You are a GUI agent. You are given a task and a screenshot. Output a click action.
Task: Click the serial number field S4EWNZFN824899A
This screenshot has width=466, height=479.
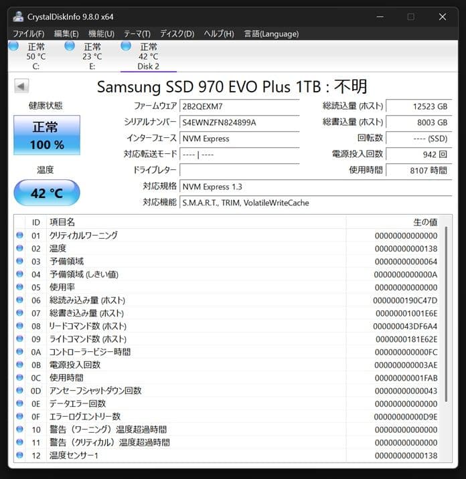(240, 122)
